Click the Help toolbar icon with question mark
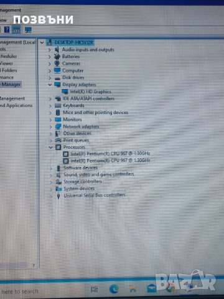 click(7, 30)
